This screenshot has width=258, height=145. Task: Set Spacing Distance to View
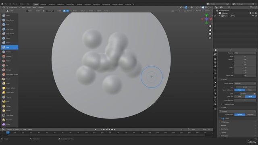coord(239,90)
